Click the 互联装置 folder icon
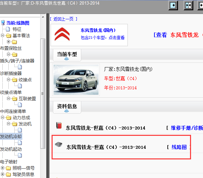Image resolution: width=203 pixels, height=178 pixels. pyautogui.click(x=14, y=99)
